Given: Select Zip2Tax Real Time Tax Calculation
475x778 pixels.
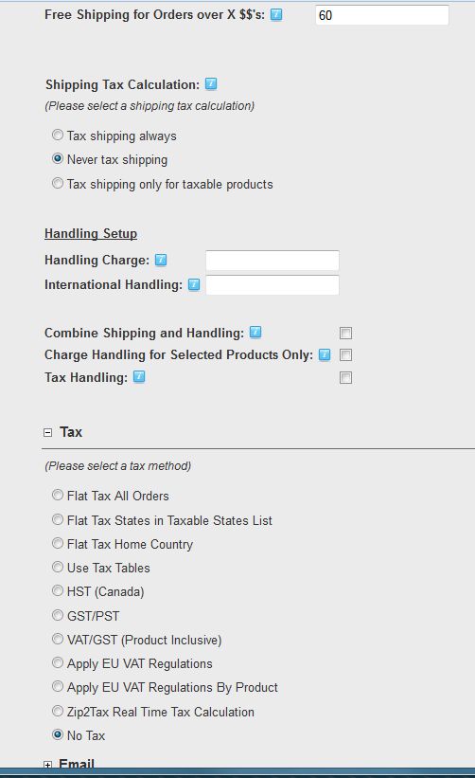Looking at the screenshot, I should pos(58,711).
